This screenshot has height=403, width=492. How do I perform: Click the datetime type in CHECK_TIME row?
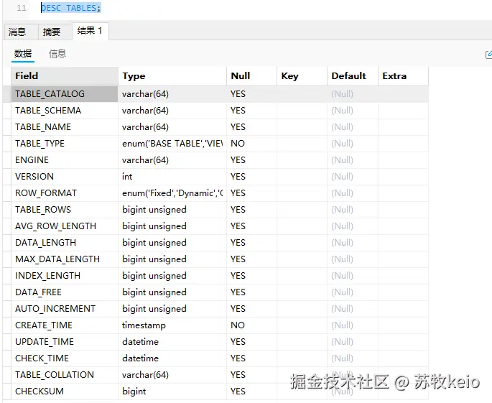172,358
